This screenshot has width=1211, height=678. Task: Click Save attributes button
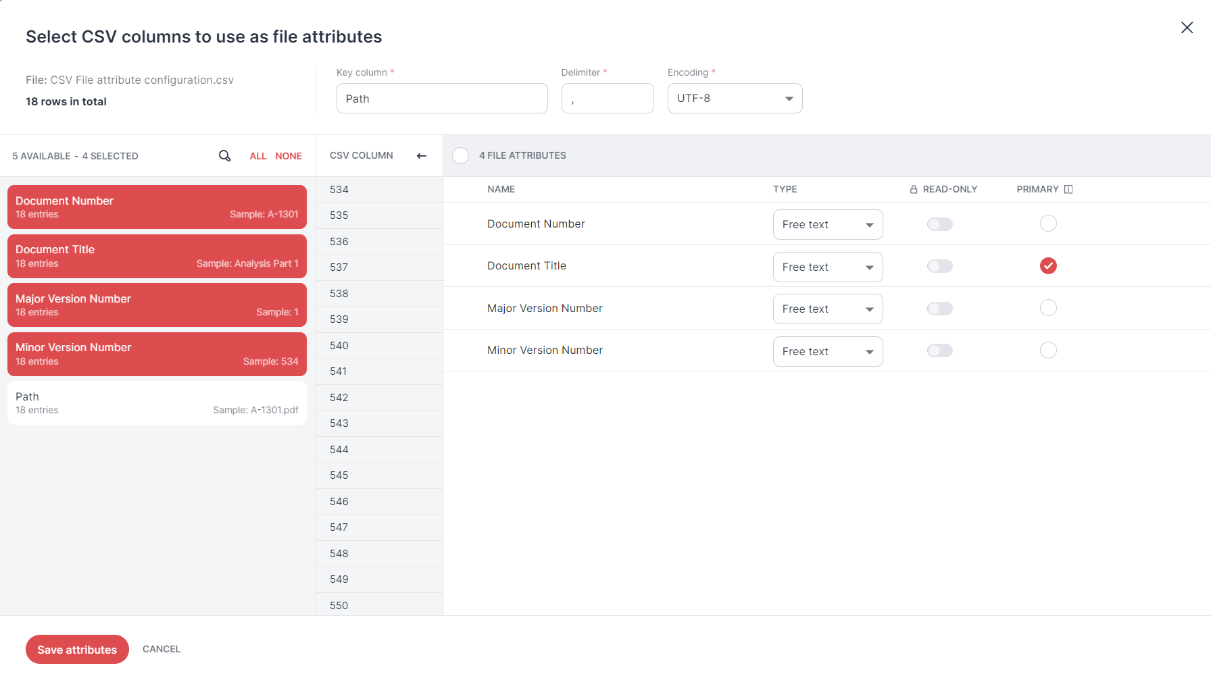coord(77,650)
